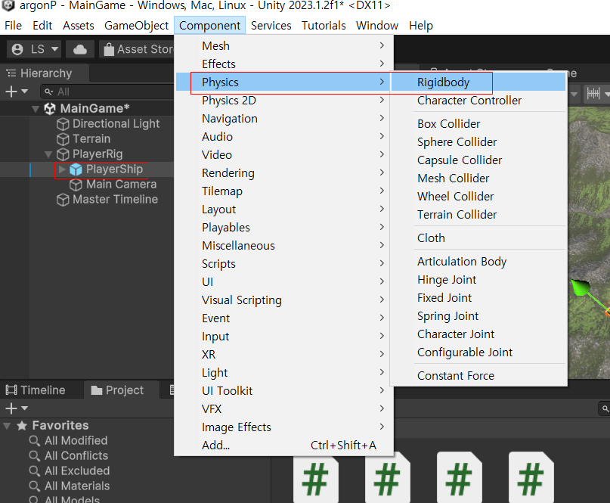Screen dimensions: 610x503
Task: Collapse the PlayerRig foldout arrow
Action: click(48, 154)
